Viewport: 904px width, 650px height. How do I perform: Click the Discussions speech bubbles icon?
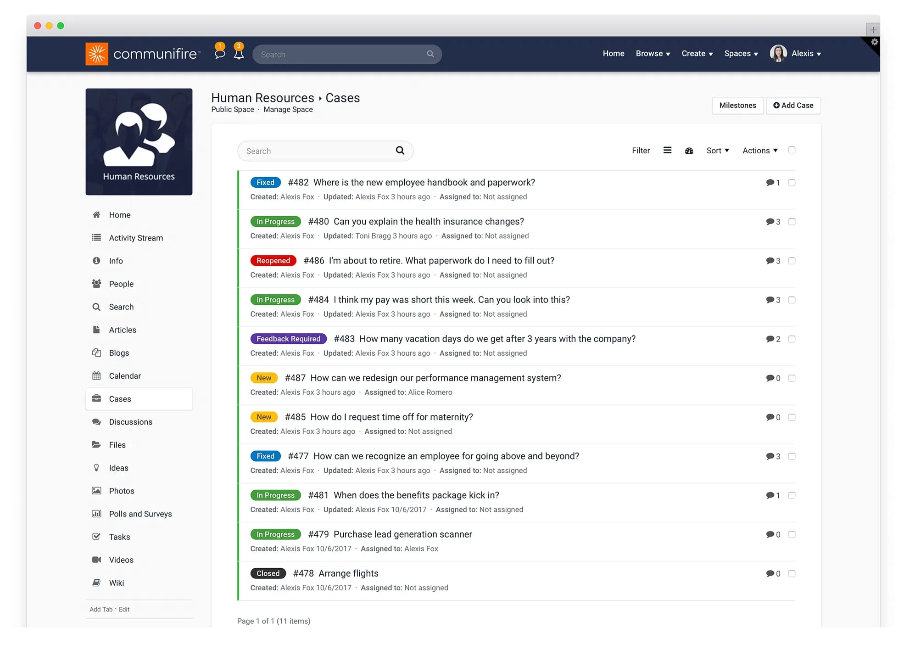pos(96,421)
